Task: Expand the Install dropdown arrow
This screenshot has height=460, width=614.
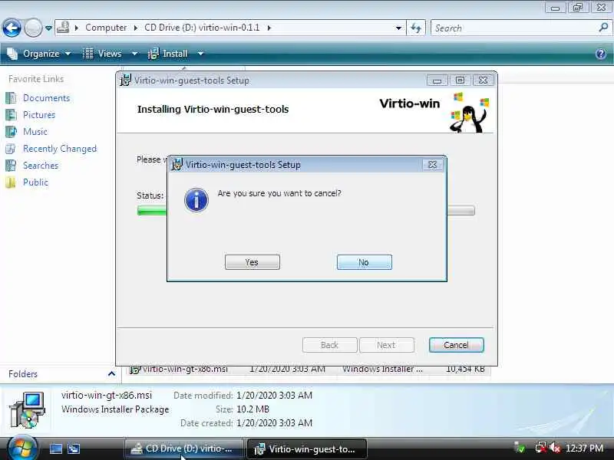Action: pos(200,54)
